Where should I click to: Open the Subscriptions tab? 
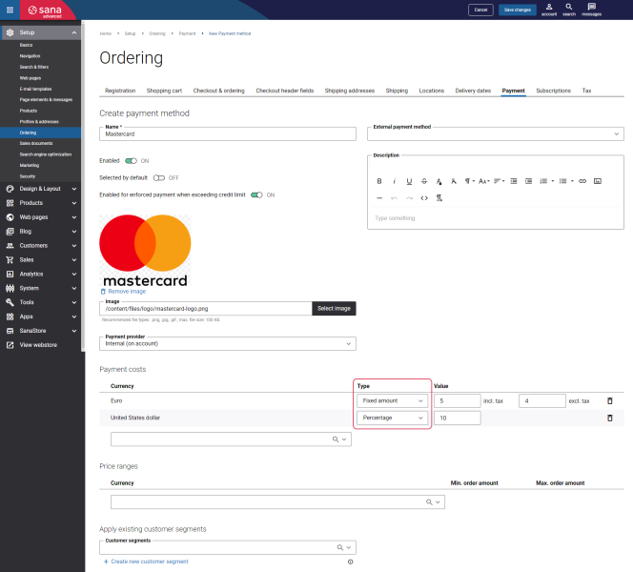[553, 91]
